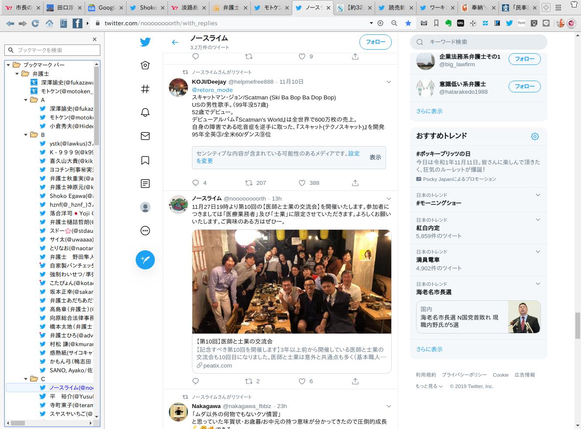Viewport: 581px width, 429px height.
Task: Compose a new tweet with feather button
Action: (x=145, y=260)
